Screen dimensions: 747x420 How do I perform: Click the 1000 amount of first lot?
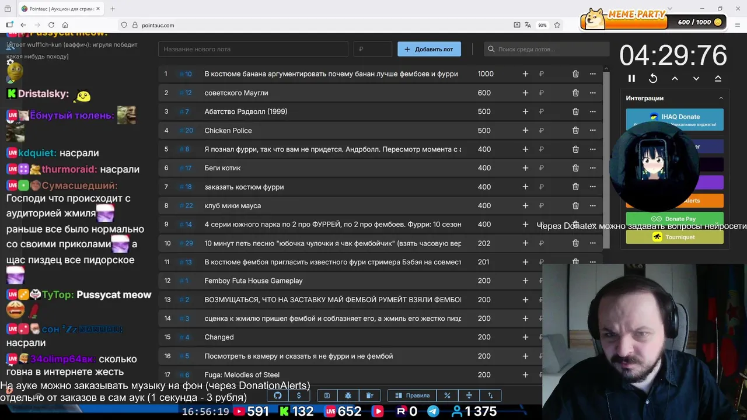(486, 74)
